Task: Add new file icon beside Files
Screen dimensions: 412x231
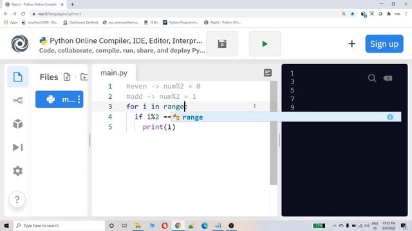Action: pyautogui.click(x=67, y=77)
